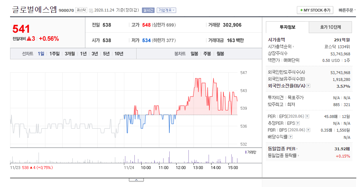Select the 1일 line chart period
The width and height of the screenshot is (361, 187).
click(41, 54)
